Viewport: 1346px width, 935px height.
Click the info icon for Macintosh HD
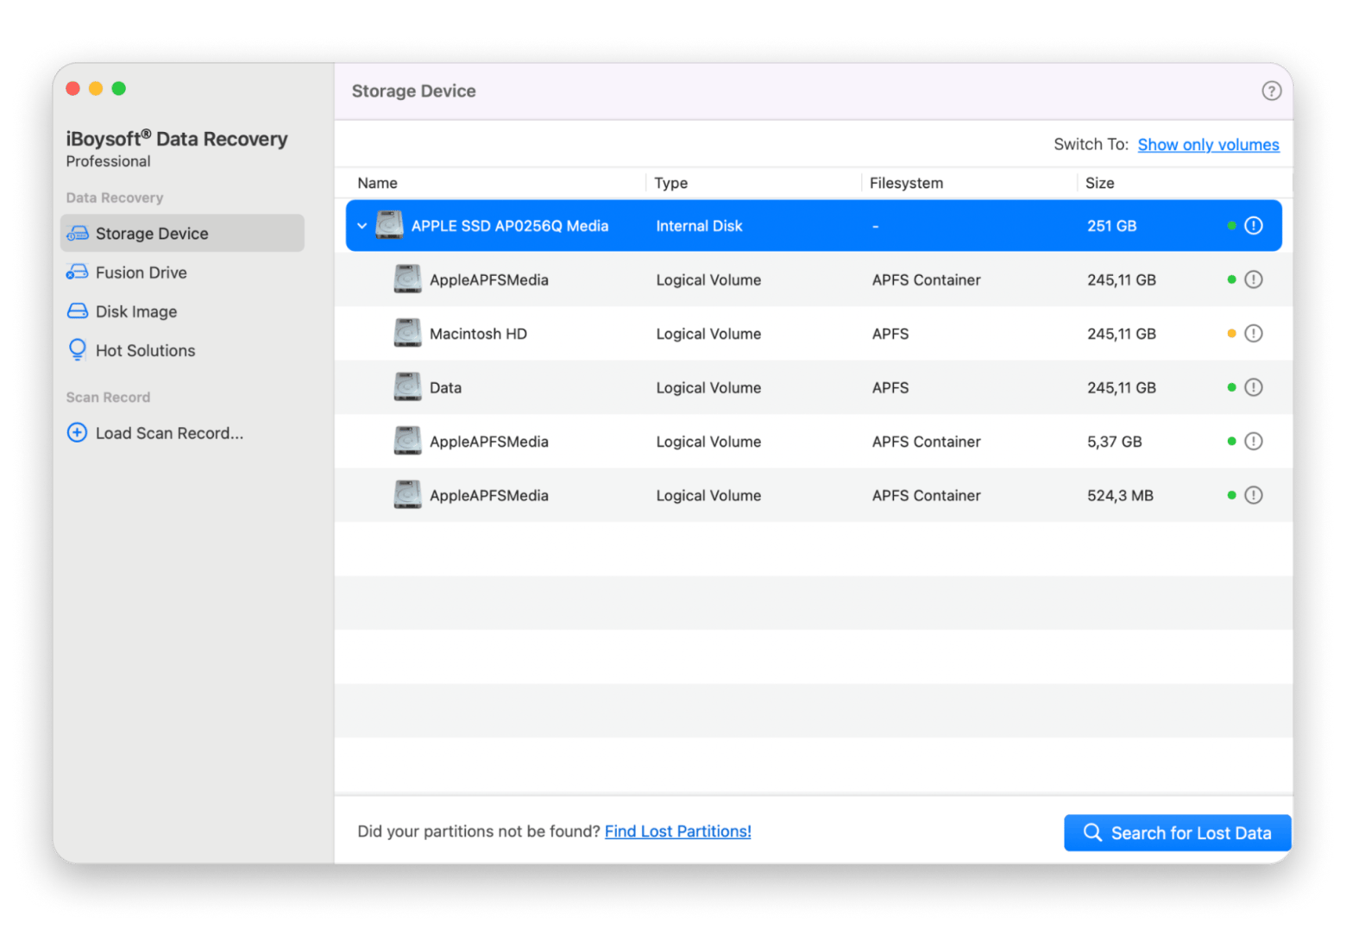[1254, 334]
